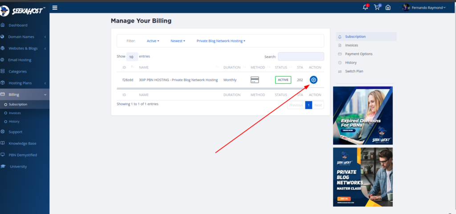The height and width of the screenshot is (214, 456).
Task: Click pagination page 1 button
Action: 309,105
